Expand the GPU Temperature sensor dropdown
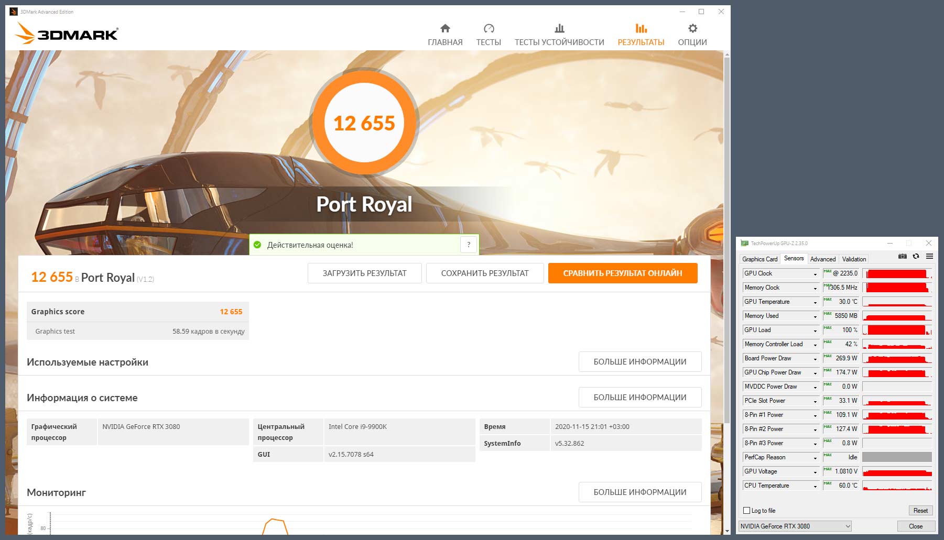The width and height of the screenshot is (944, 540). point(815,302)
